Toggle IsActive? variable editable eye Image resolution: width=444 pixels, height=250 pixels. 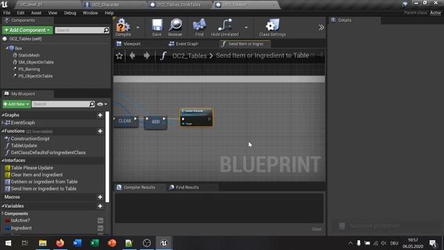click(x=100, y=221)
